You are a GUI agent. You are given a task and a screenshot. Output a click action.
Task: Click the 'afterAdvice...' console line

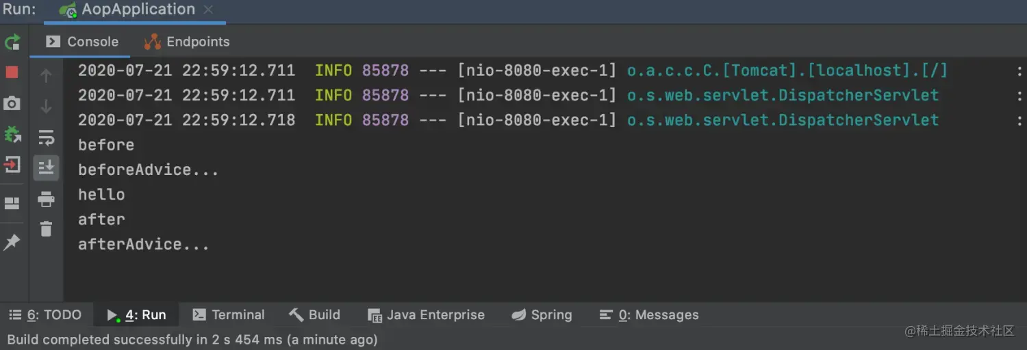tap(144, 244)
